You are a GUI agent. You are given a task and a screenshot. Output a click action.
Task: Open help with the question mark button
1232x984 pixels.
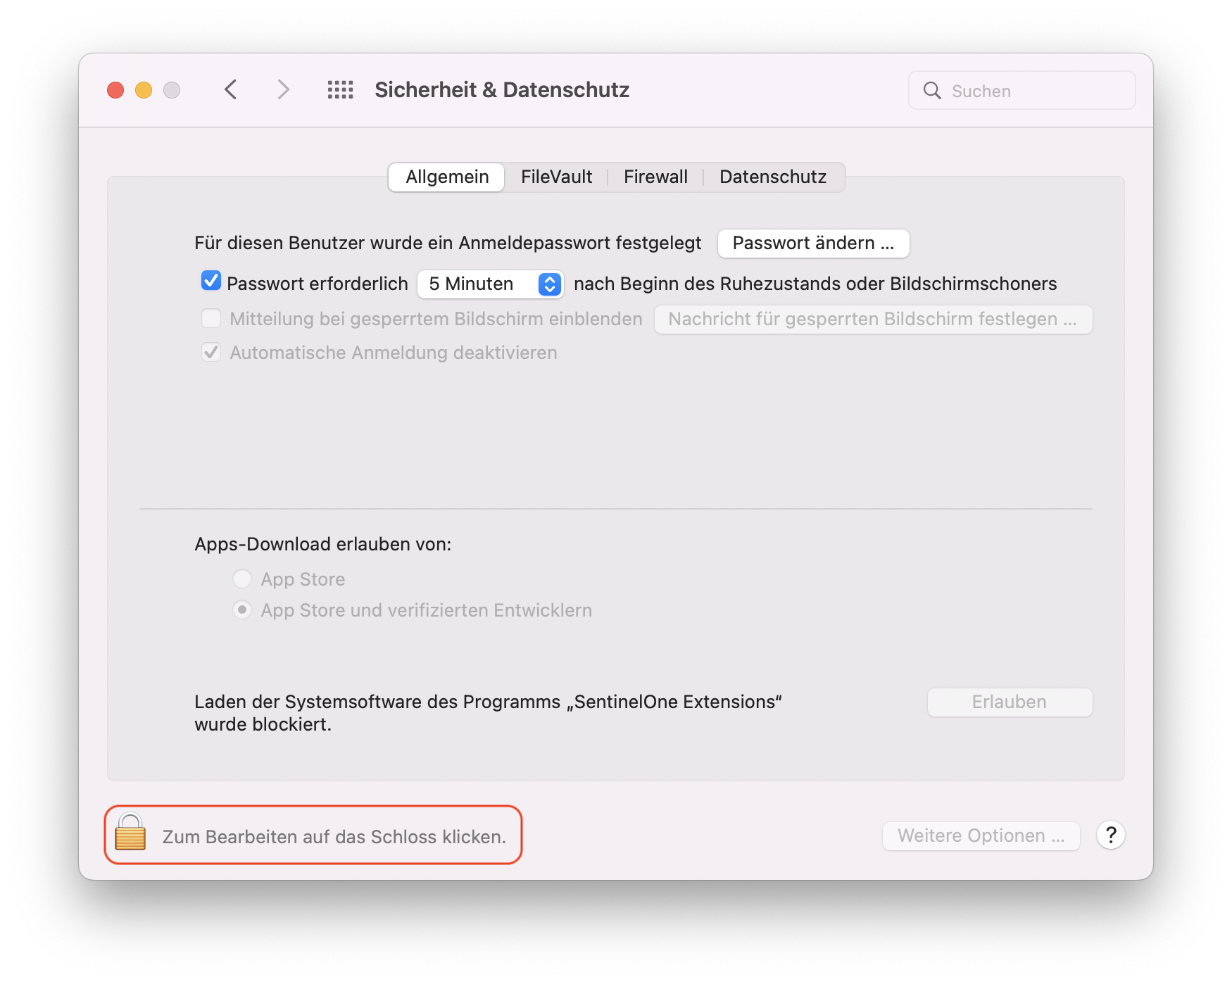pyautogui.click(x=1110, y=835)
